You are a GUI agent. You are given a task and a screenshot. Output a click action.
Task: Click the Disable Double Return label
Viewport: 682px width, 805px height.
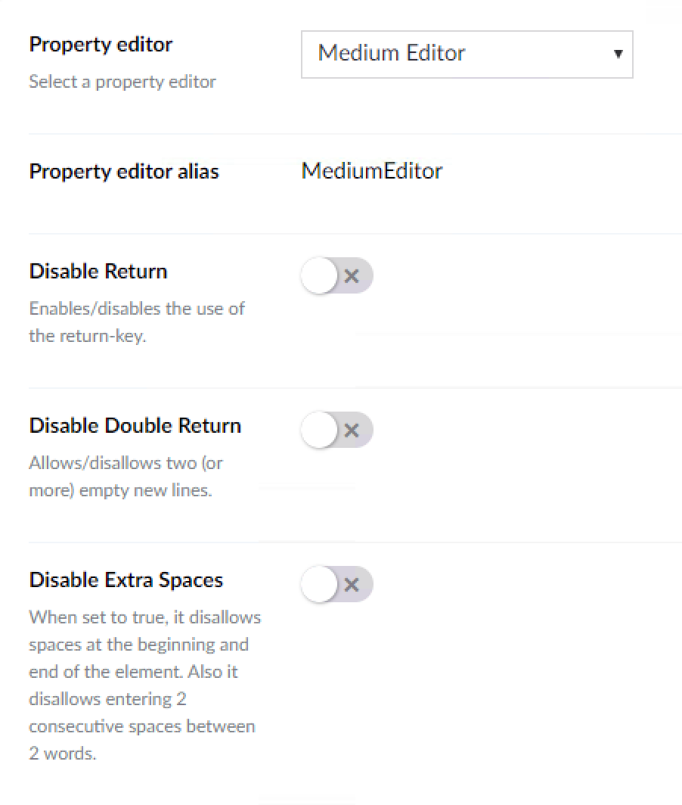click(134, 425)
